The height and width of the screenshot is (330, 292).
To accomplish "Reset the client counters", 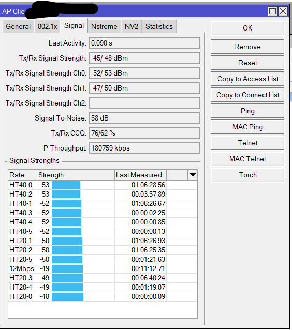I will tap(247, 63).
